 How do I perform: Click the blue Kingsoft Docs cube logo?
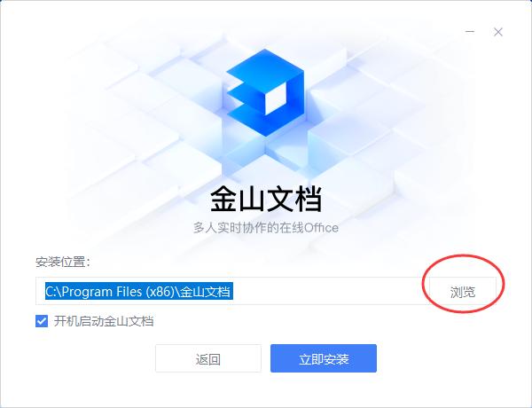pos(265,92)
